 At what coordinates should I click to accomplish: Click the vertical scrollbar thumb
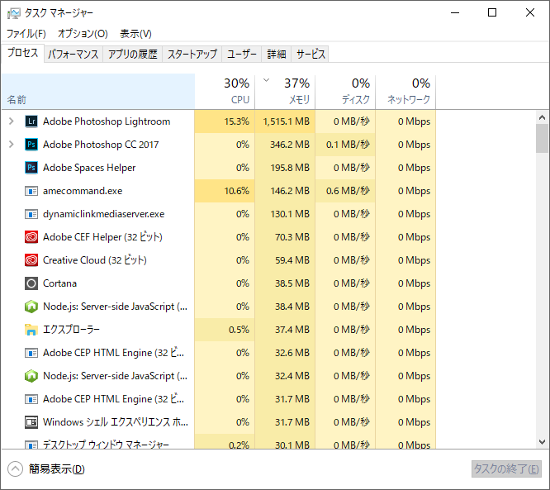tap(542, 138)
